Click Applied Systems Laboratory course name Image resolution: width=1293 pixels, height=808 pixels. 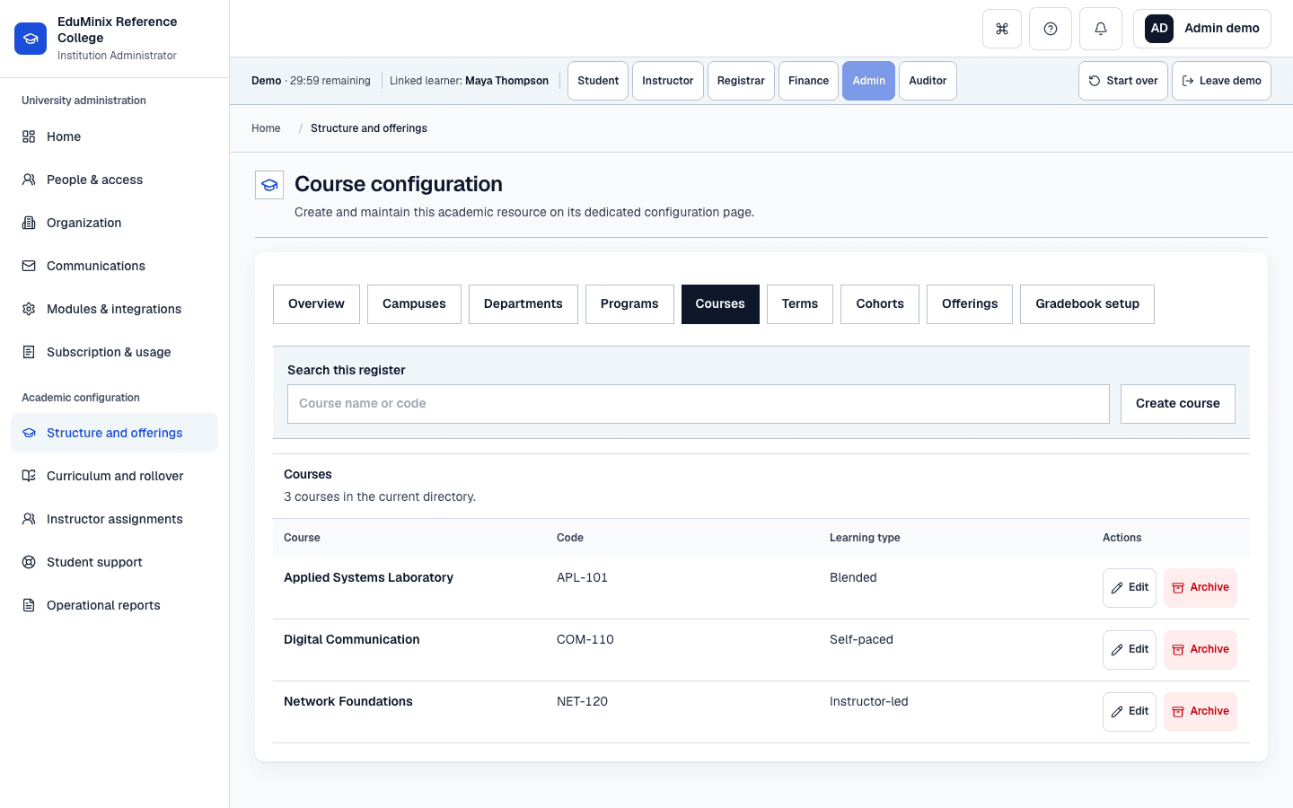[x=368, y=577]
